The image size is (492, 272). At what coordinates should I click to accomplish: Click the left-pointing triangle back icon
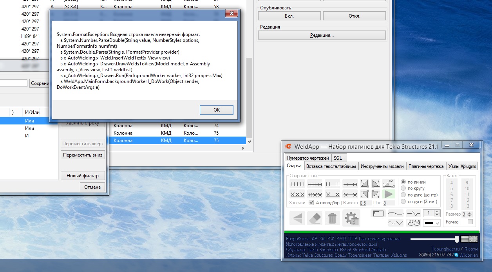(297, 218)
